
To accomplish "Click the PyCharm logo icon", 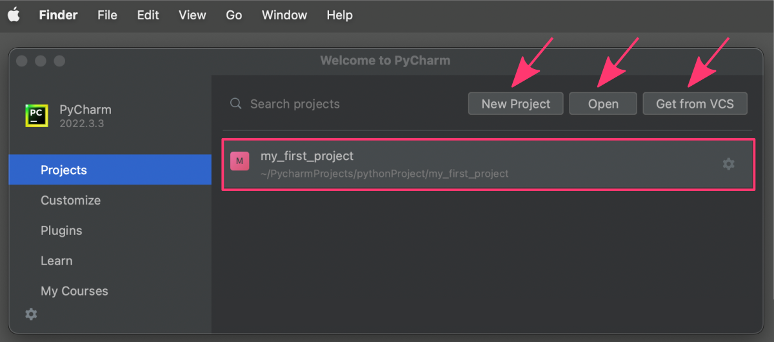I will click(37, 116).
